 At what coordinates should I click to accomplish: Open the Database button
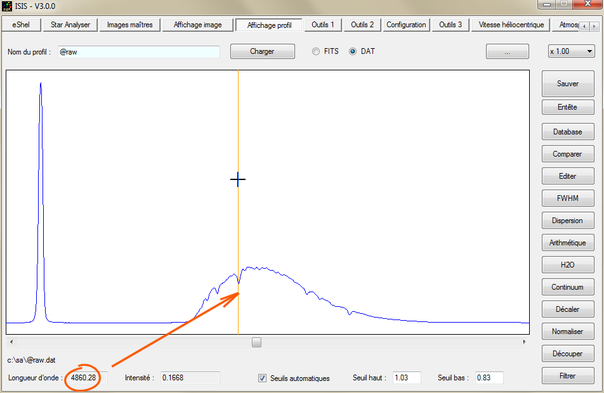pyautogui.click(x=567, y=132)
